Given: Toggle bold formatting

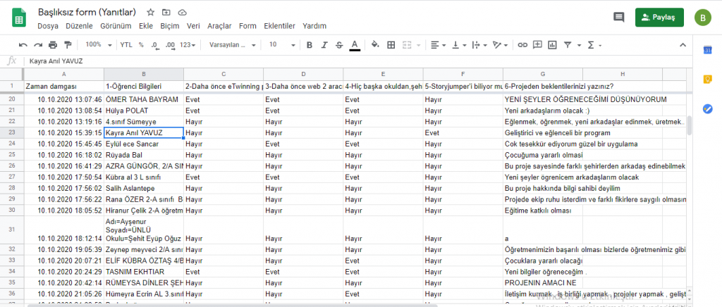Looking at the screenshot, I should point(309,44).
